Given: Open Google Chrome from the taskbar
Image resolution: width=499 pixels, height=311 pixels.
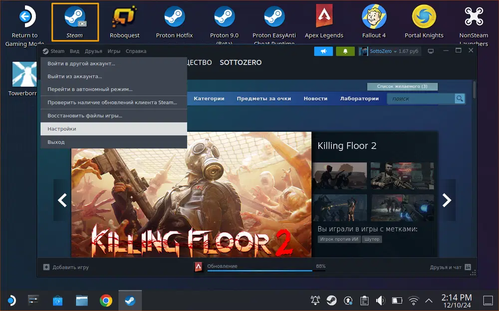Looking at the screenshot, I should tap(106, 301).
